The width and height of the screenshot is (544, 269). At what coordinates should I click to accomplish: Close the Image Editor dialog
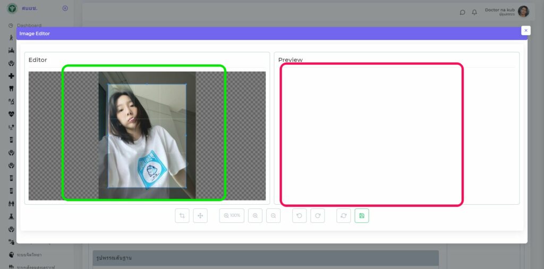tap(525, 31)
